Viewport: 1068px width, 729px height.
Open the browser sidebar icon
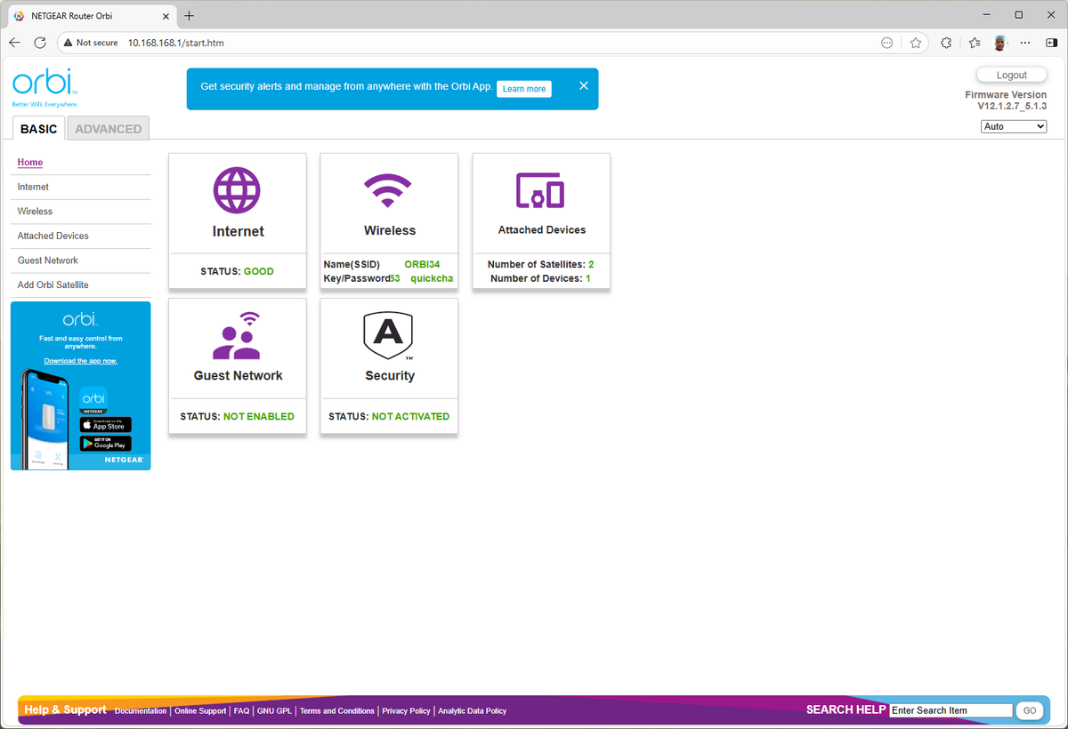1051,43
